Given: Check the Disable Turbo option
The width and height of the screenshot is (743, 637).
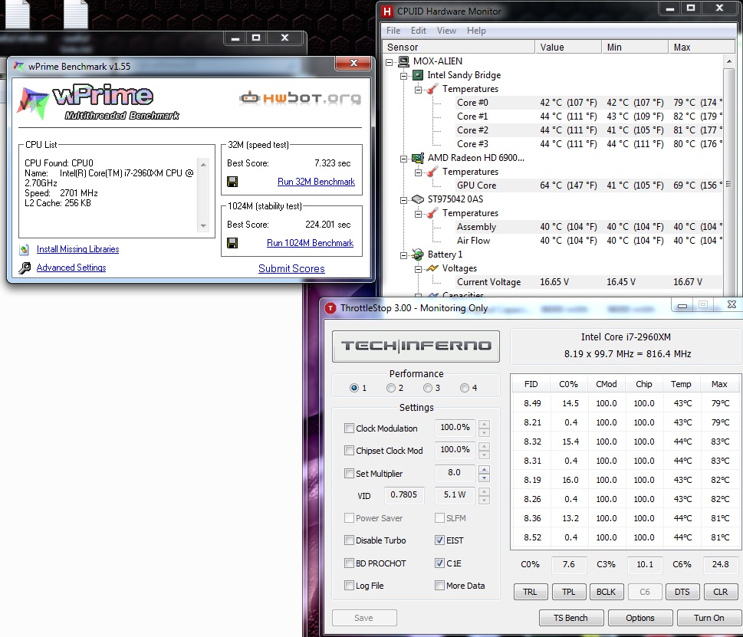Looking at the screenshot, I should click(349, 540).
